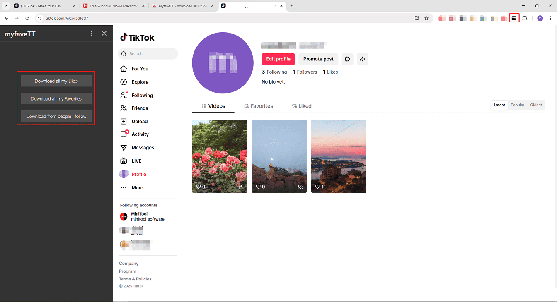Reload the page with the refresh icon

(x=27, y=18)
